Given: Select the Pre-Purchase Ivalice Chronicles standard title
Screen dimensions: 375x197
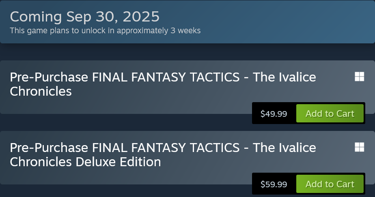Looking at the screenshot, I should click(162, 84).
